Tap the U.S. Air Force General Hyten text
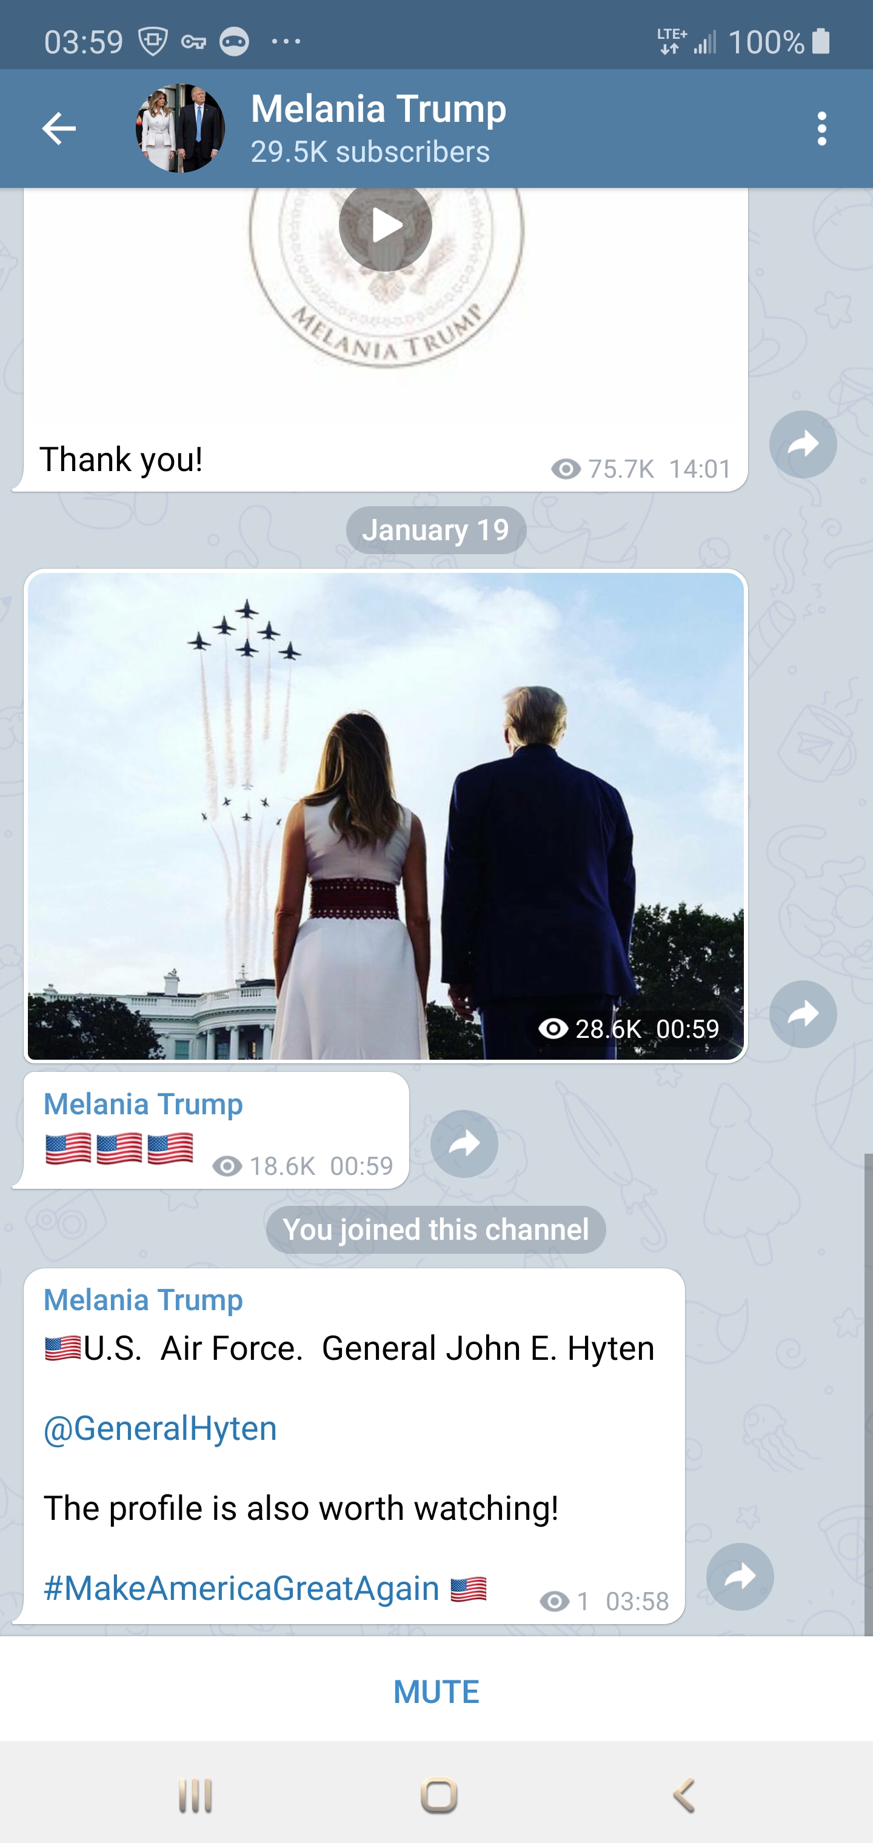Screen dimensions: 873x1843 coord(349,1349)
